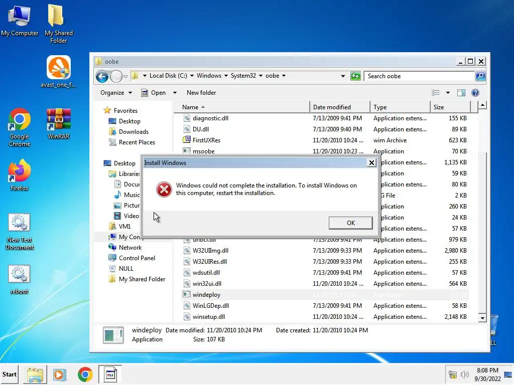
Task: Open the view options dropdown arrow
Action: 448,93
